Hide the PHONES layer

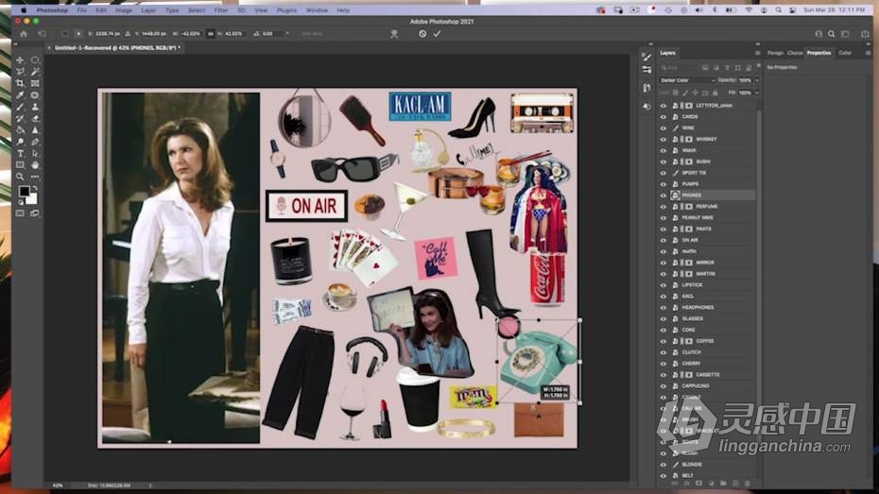(664, 196)
